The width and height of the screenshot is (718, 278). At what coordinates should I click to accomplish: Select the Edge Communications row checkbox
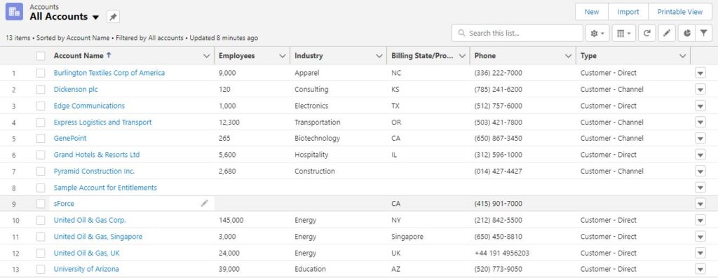pyautogui.click(x=41, y=106)
